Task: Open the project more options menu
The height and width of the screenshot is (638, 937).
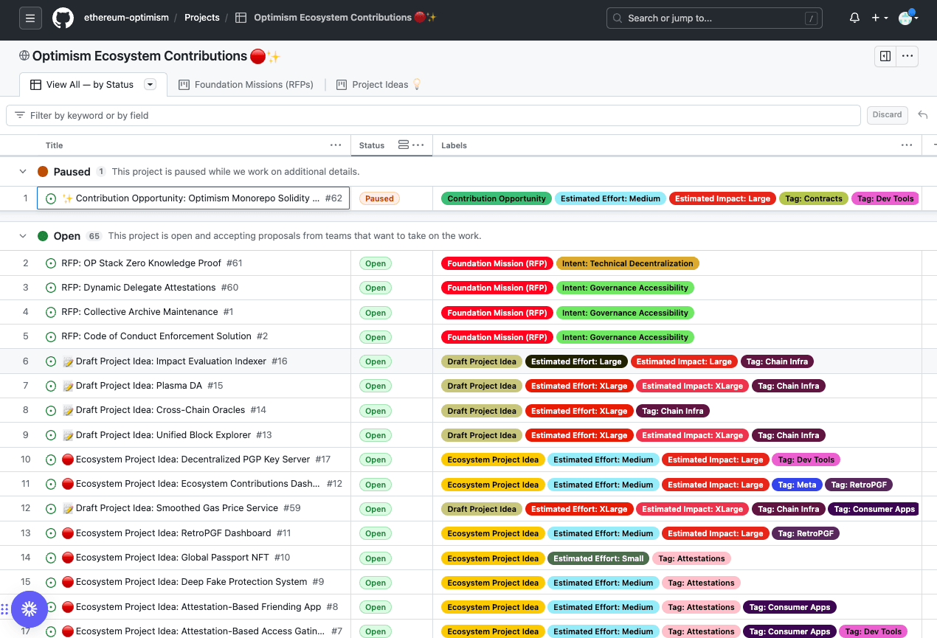Action: [x=907, y=56]
